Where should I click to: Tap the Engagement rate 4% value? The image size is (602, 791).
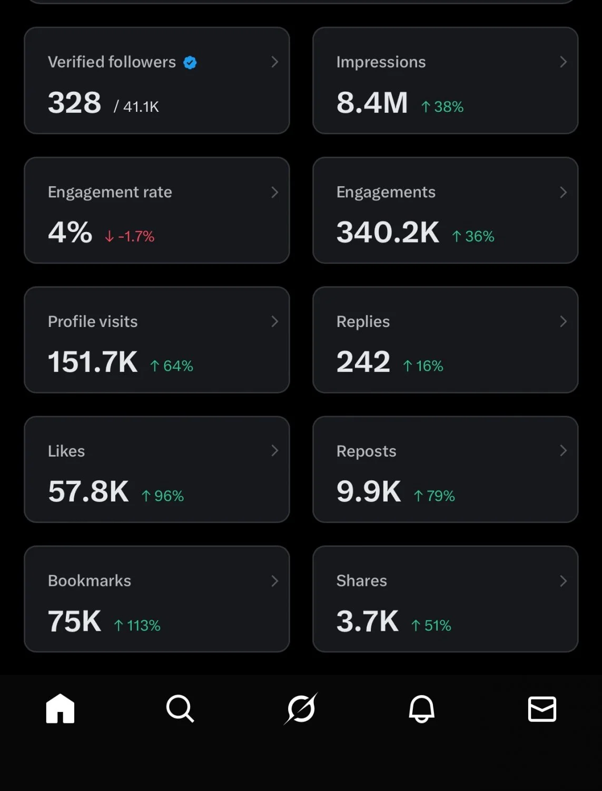click(70, 233)
